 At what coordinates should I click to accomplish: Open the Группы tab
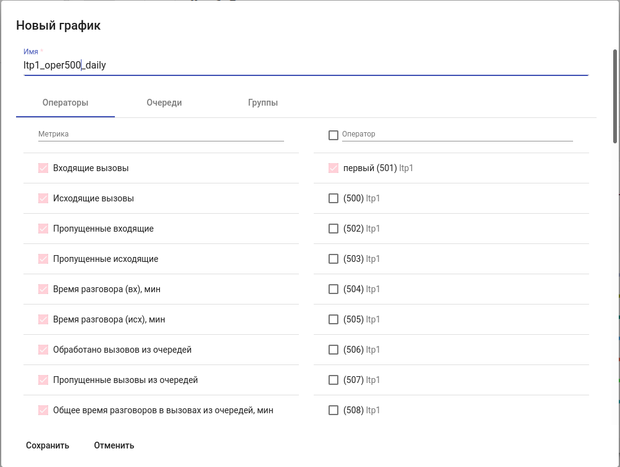click(262, 103)
